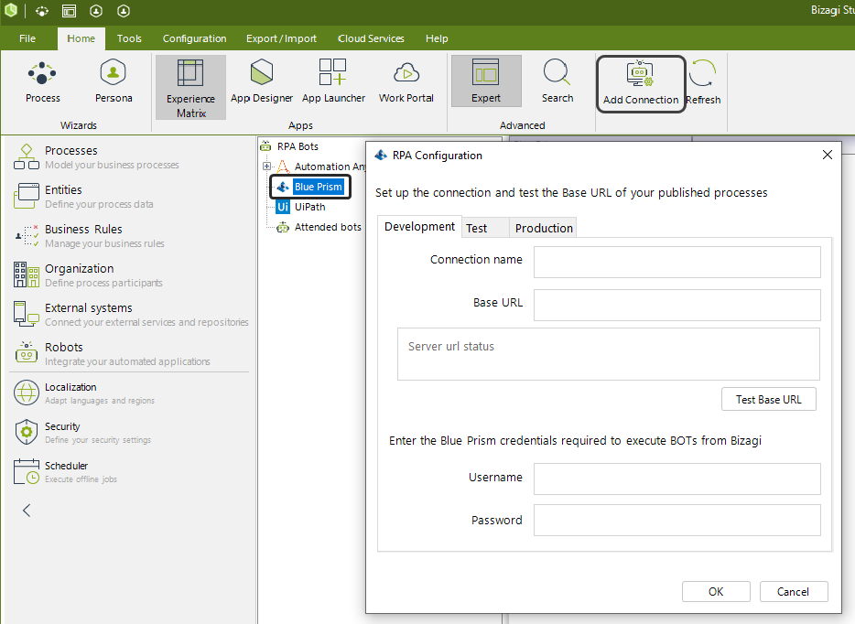Switch to Expert view icon

(x=486, y=81)
